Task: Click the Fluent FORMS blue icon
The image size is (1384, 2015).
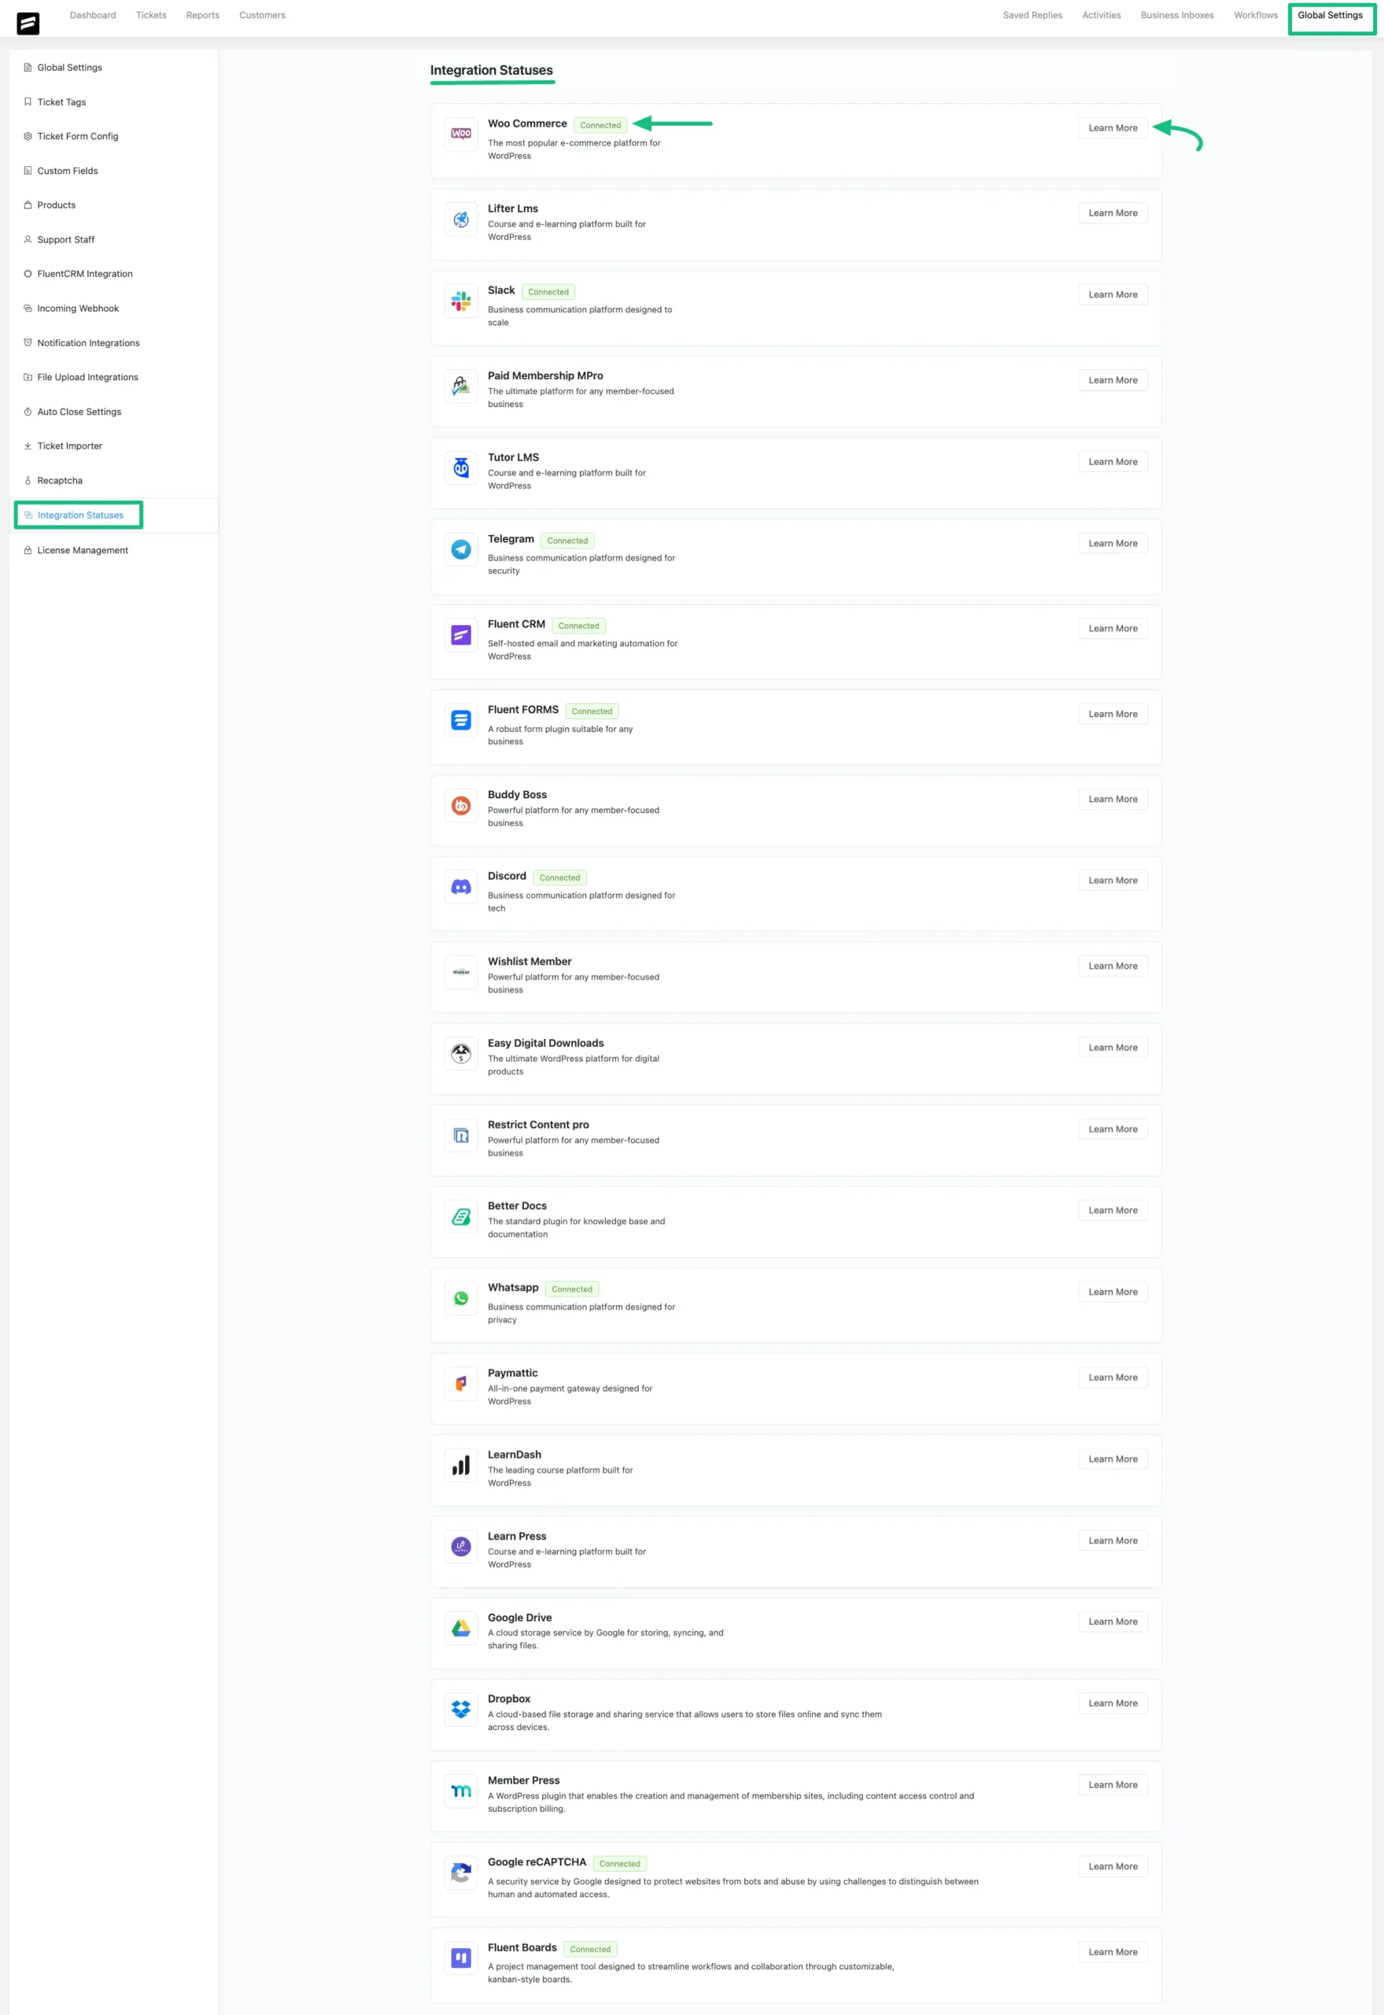Action: [x=461, y=720]
